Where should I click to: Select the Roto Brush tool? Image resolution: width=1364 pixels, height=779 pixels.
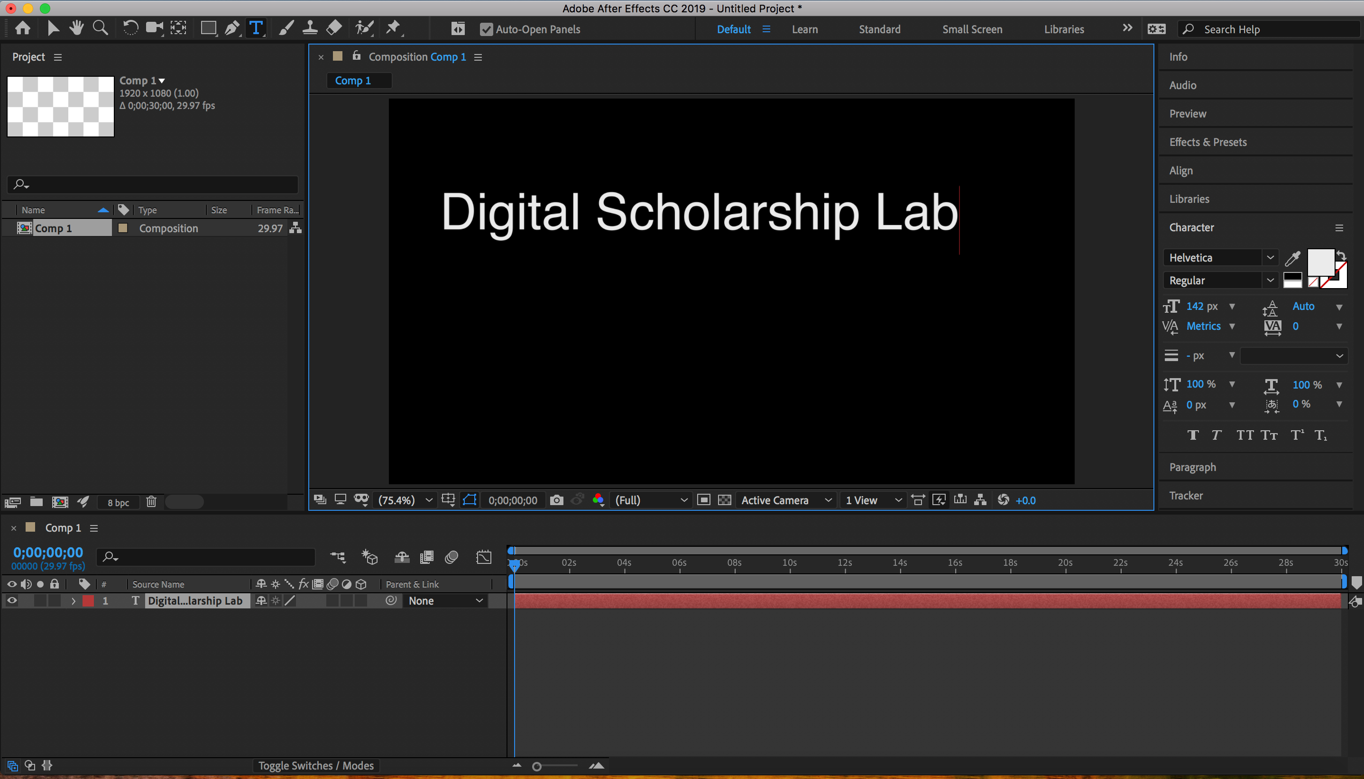[364, 28]
